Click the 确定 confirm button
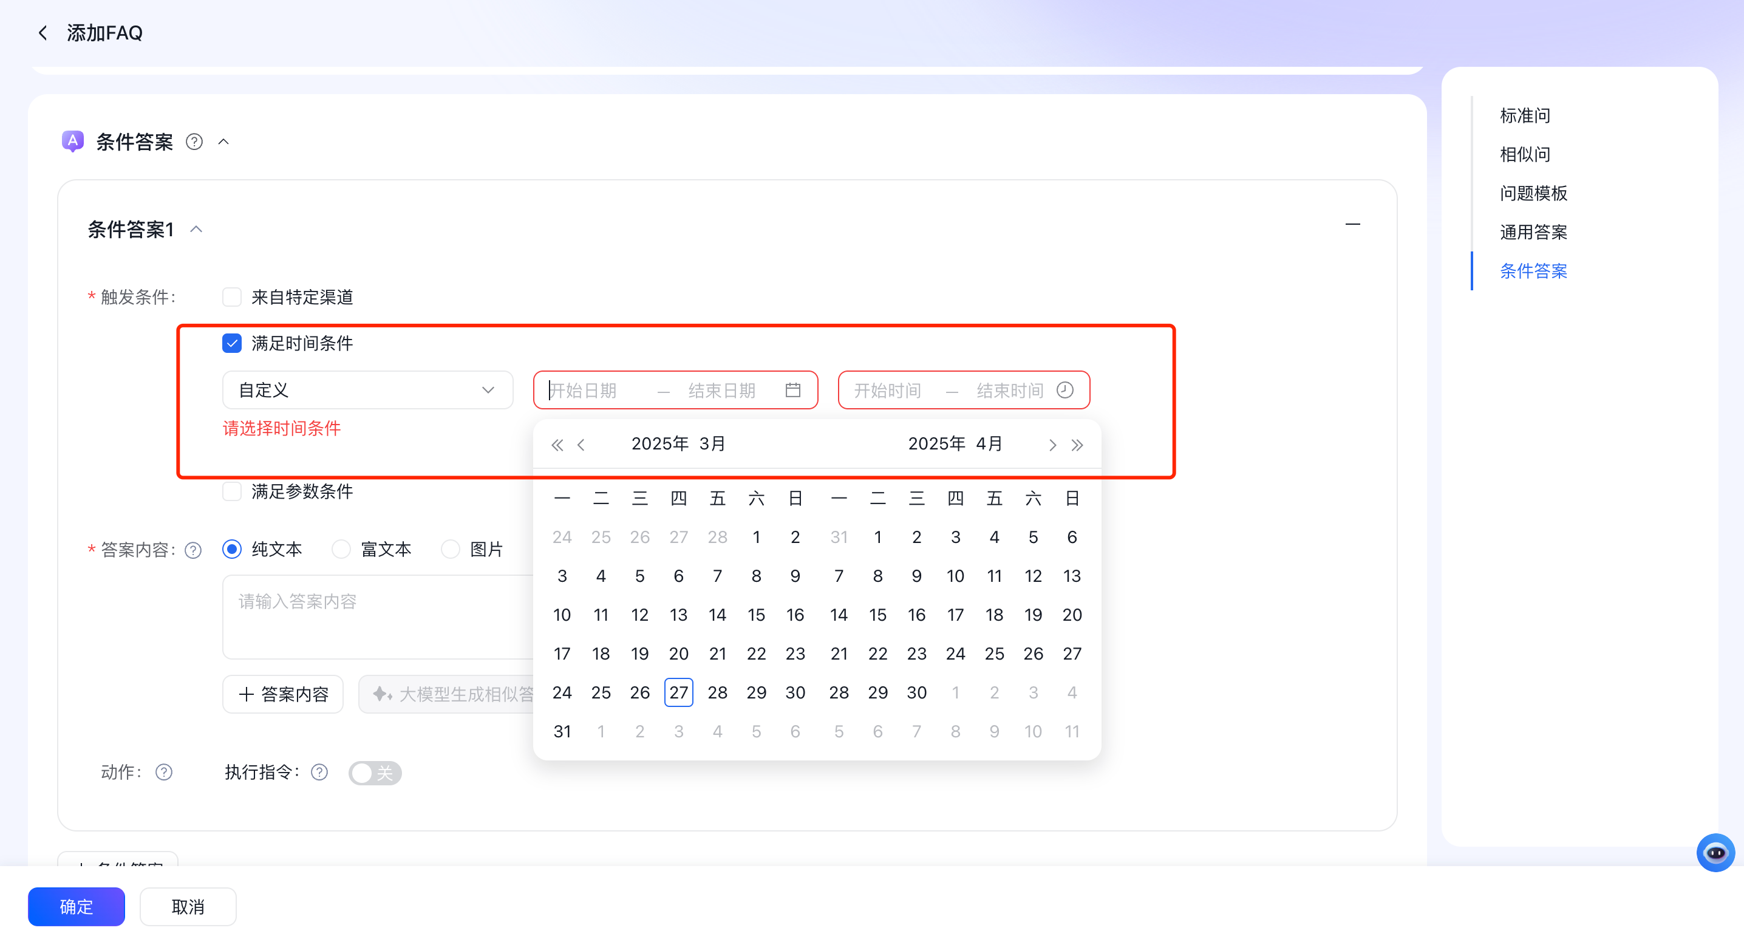 pos(76,906)
